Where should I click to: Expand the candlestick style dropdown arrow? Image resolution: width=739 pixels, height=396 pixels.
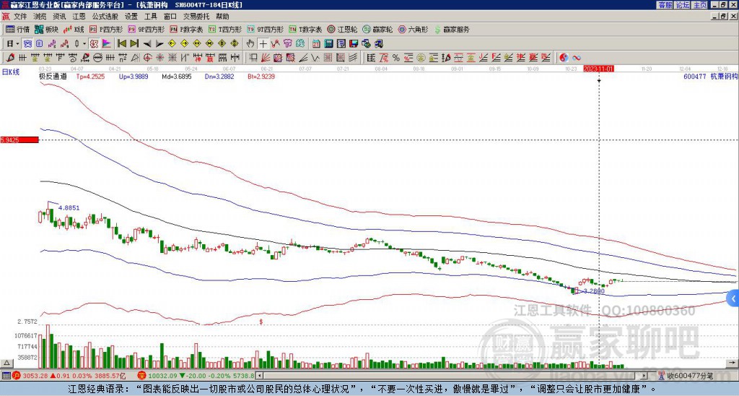tap(84, 44)
